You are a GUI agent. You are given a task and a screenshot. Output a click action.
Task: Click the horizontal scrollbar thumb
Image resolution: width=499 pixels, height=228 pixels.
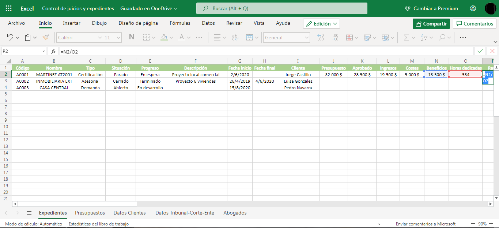click(77, 204)
